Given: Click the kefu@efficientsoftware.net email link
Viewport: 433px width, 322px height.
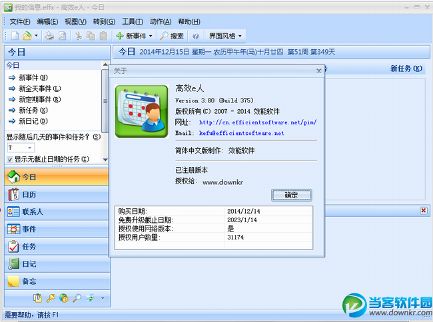Looking at the screenshot, I should tap(241, 133).
